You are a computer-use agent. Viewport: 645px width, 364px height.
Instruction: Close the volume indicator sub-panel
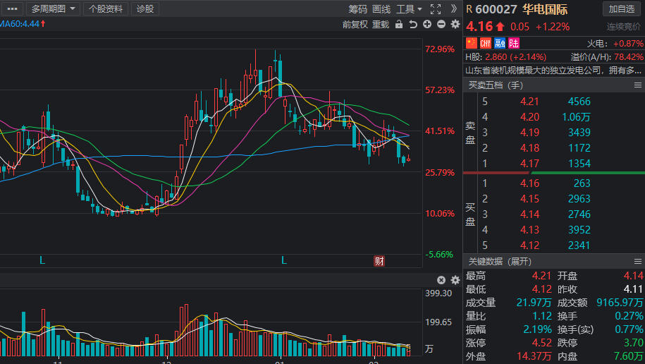tap(441, 280)
